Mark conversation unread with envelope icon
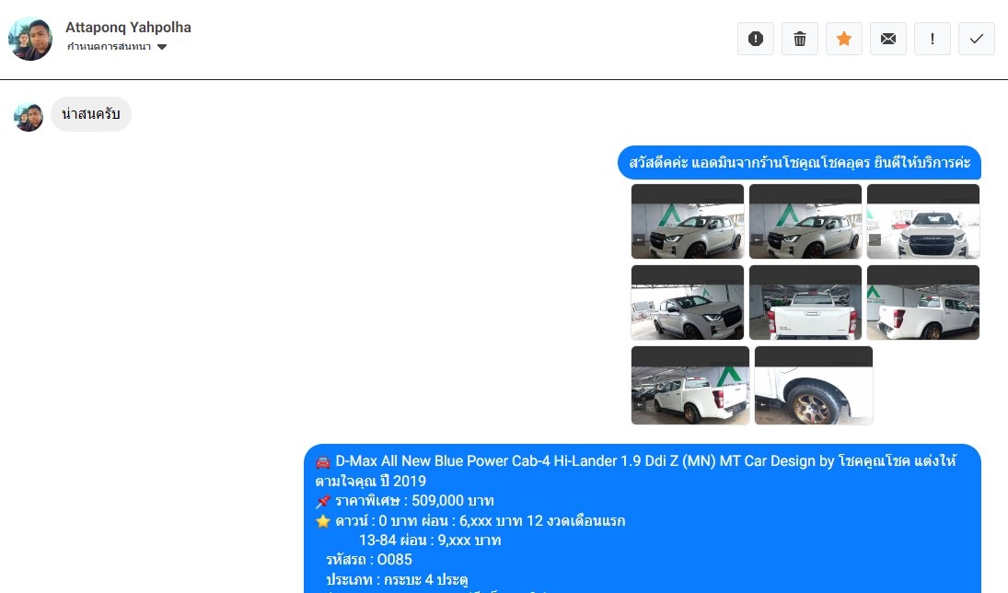This screenshot has width=1008, height=593. click(887, 40)
